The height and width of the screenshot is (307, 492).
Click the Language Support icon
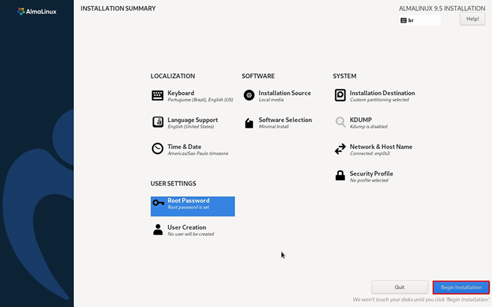click(157, 122)
